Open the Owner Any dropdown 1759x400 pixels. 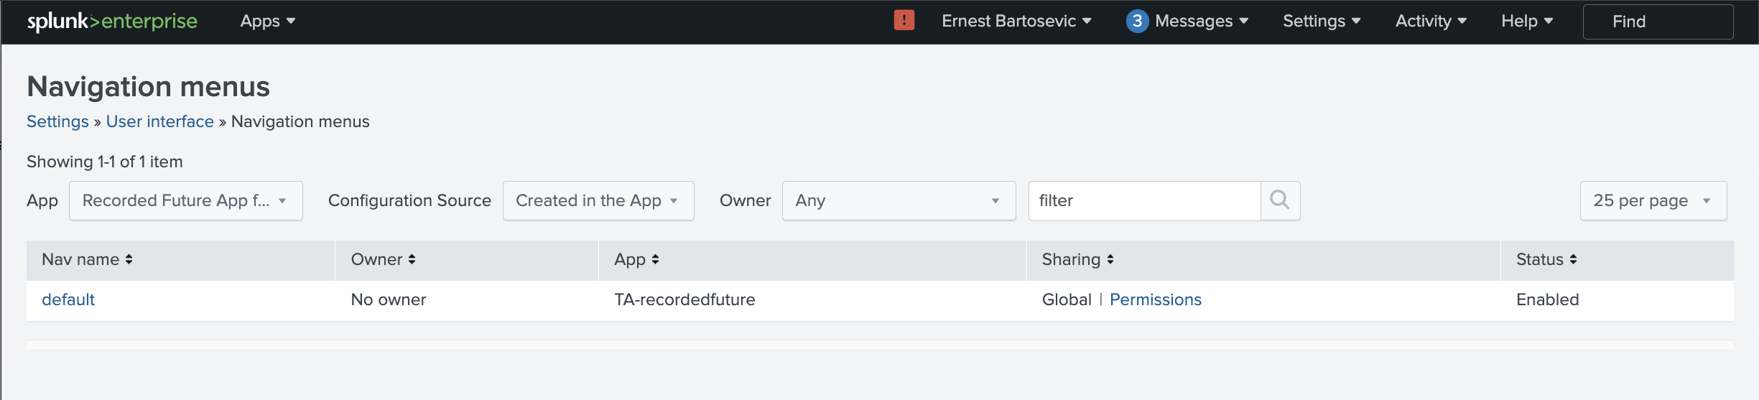click(898, 201)
